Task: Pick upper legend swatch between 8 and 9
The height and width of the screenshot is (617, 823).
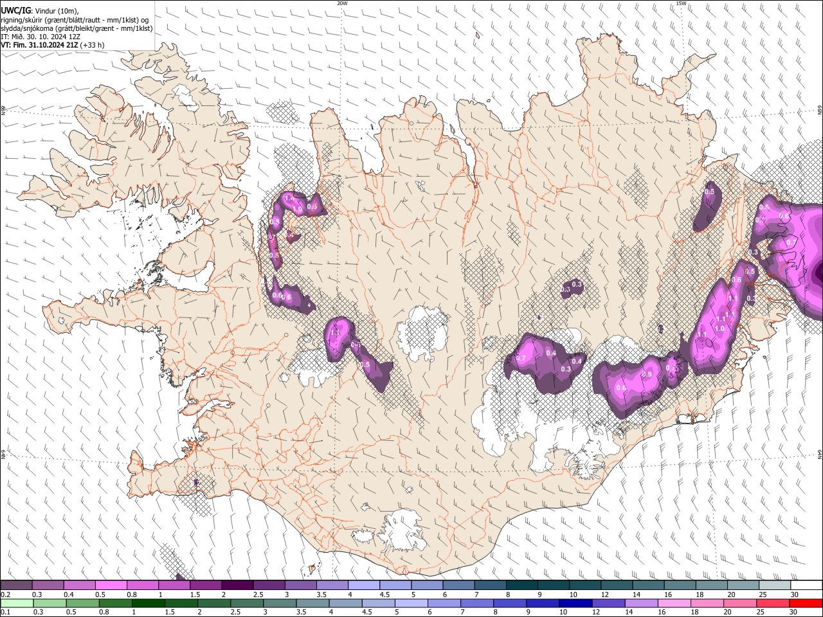Action: pos(521,585)
